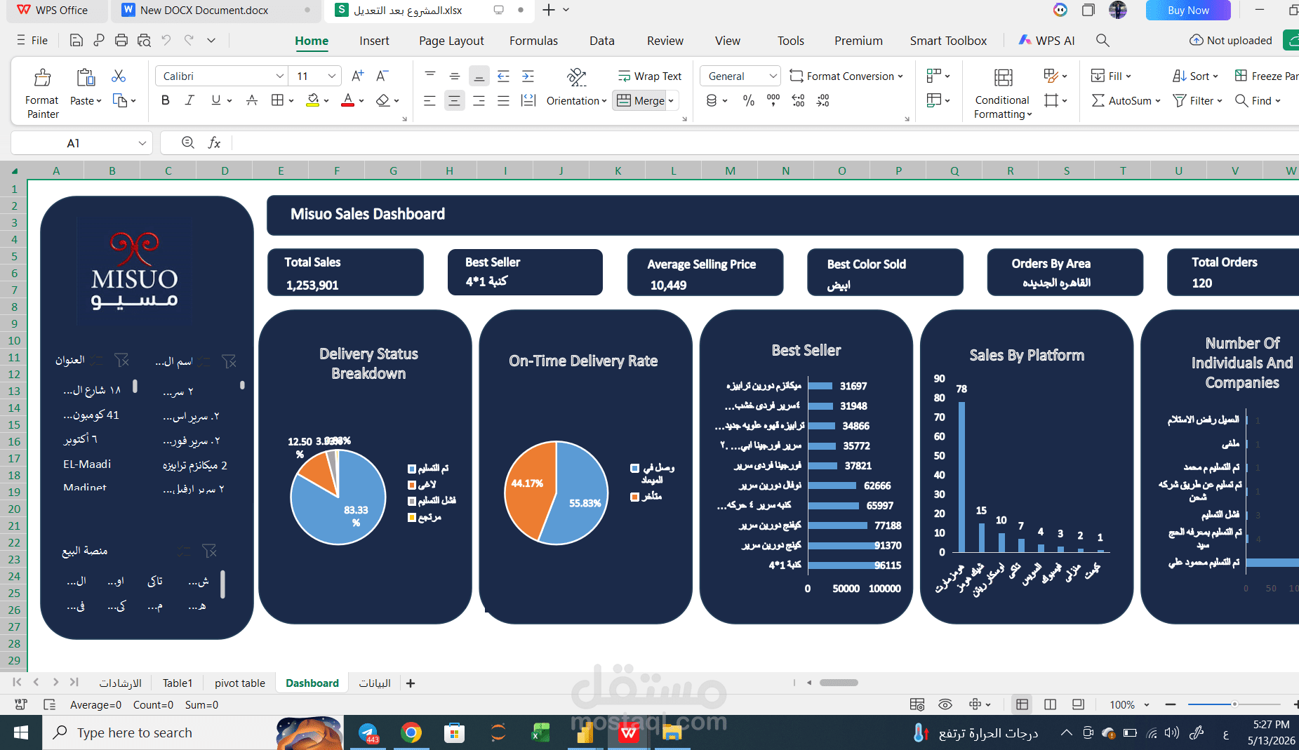Viewport: 1299px width, 750px height.
Task: Select EL-Maadi in العنوان slicer
Action: [87, 464]
